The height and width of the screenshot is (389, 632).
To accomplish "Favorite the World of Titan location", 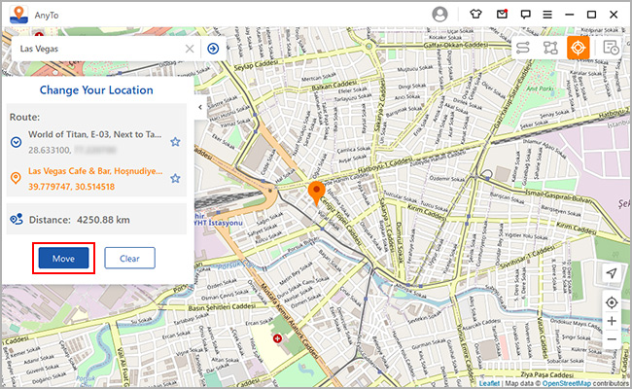I will [x=175, y=142].
